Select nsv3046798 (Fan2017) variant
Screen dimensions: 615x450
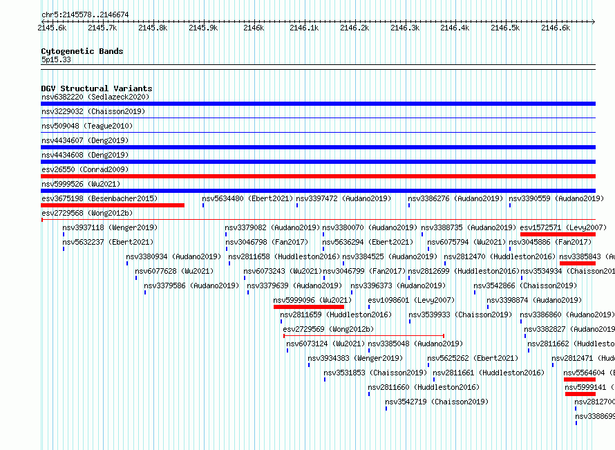click(x=267, y=242)
